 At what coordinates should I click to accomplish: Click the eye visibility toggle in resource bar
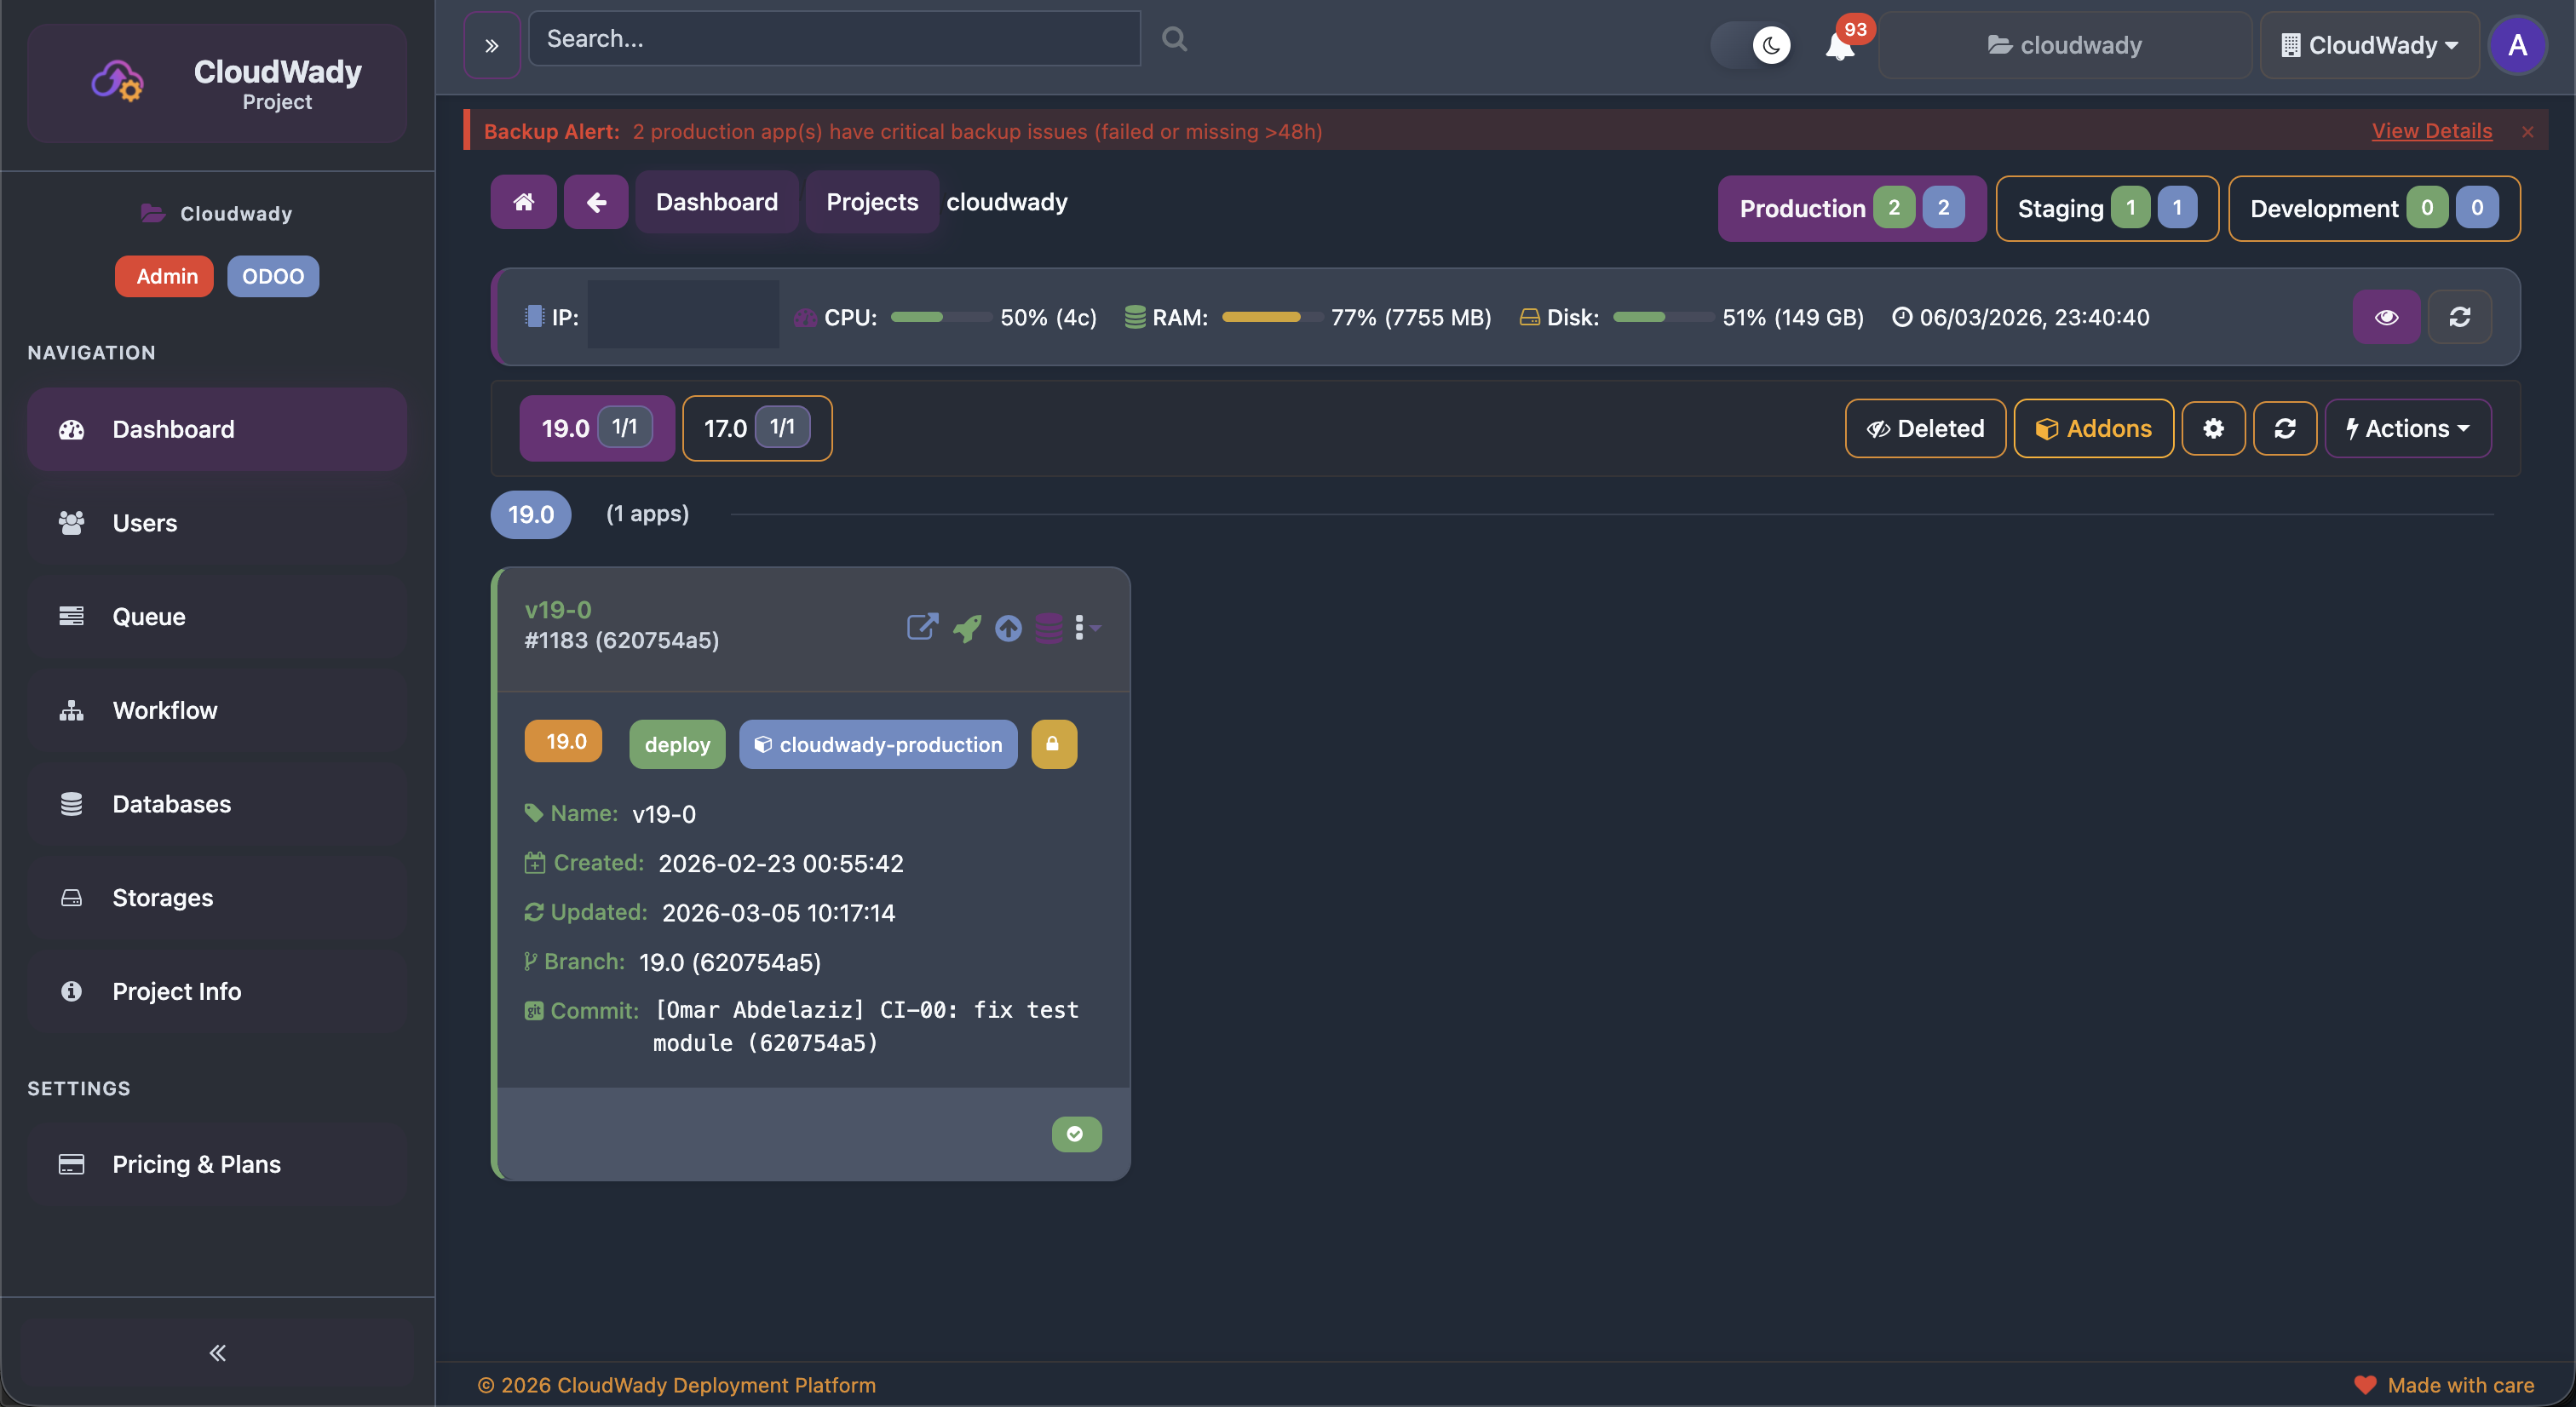(x=2387, y=317)
